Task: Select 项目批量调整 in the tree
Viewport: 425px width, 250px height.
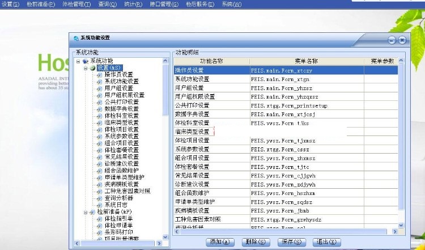Action: (x=122, y=239)
